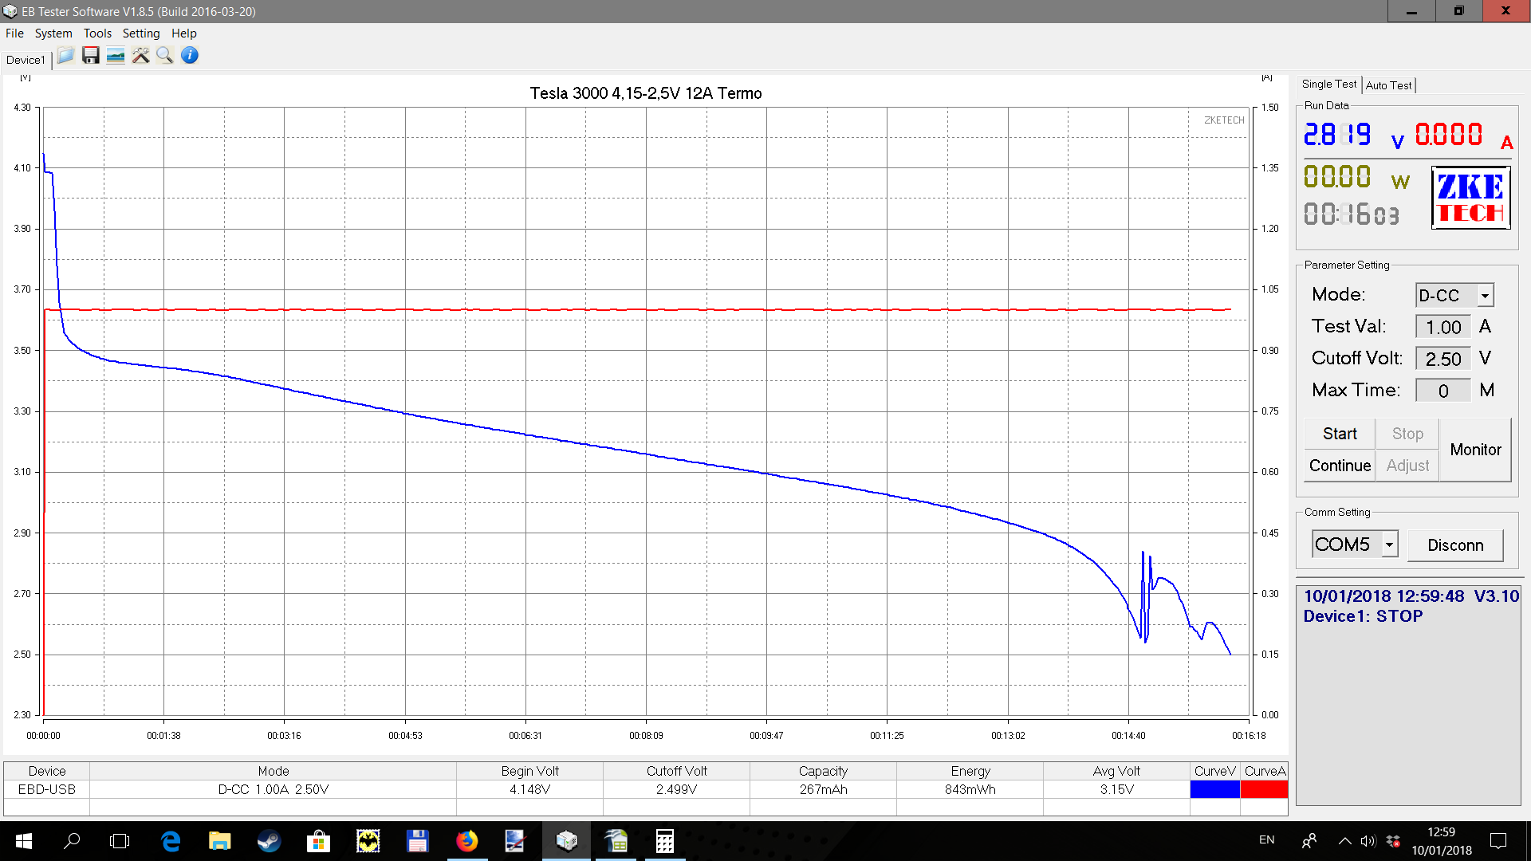Click the Cutoff Volt input field
Image resolution: width=1531 pixels, height=861 pixels.
pyautogui.click(x=1442, y=359)
